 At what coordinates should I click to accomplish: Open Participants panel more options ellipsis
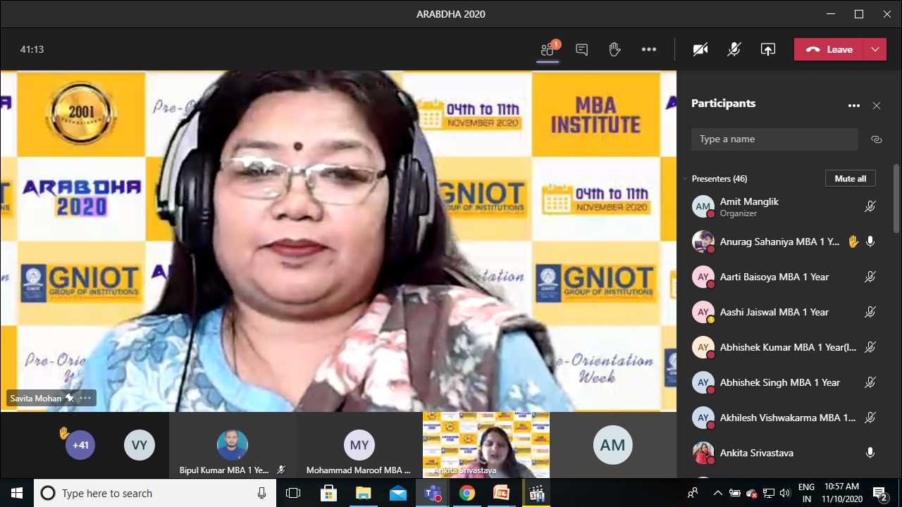853,106
